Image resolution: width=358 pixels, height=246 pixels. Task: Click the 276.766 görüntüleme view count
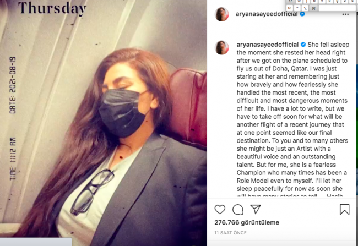pyautogui.click(x=247, y=222)
